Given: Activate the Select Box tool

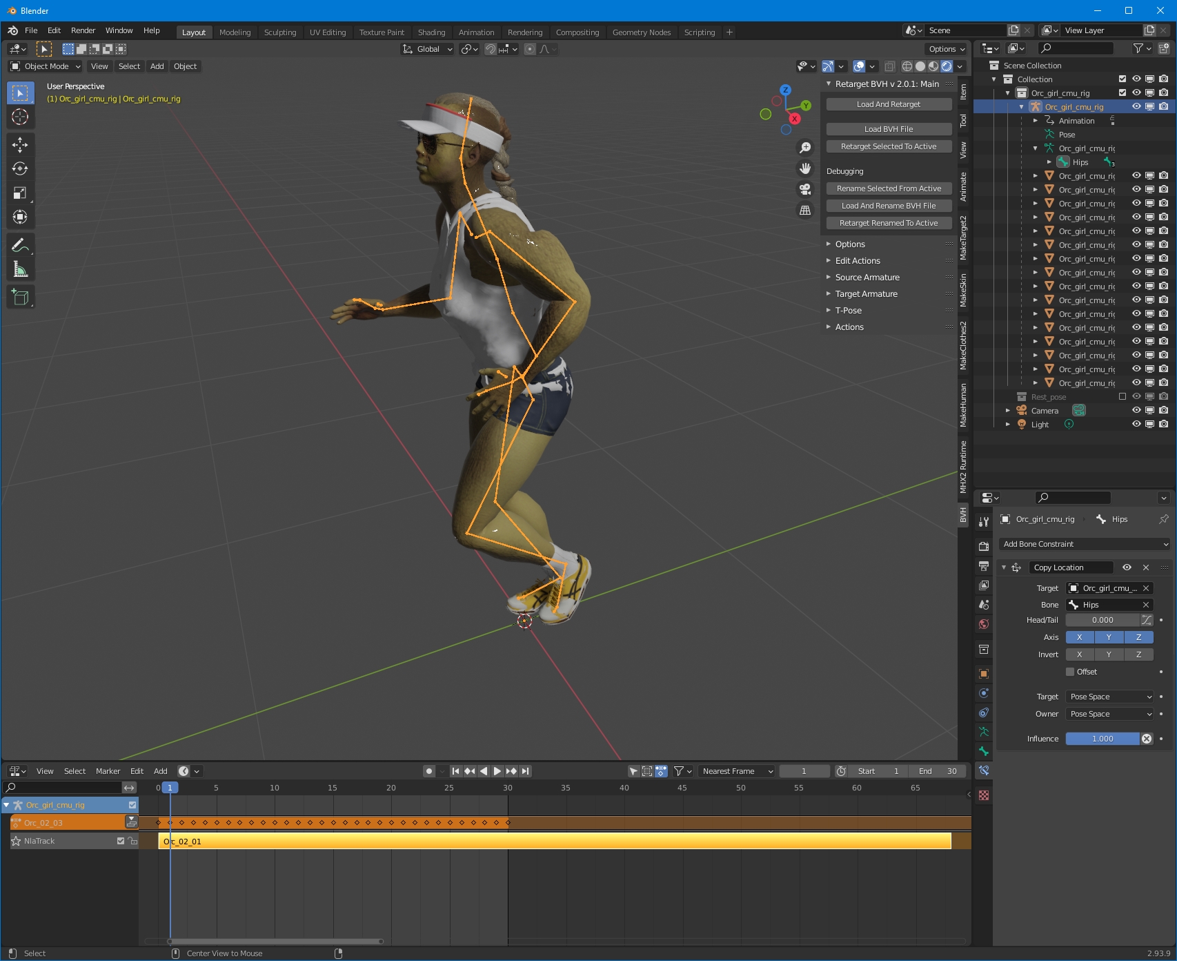Looking at the screenshot, I should (x=20, y=93).
